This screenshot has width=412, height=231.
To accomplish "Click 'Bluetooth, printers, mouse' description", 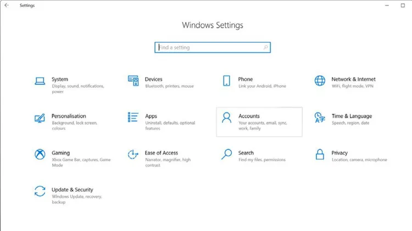I will (x=170, y=86).
